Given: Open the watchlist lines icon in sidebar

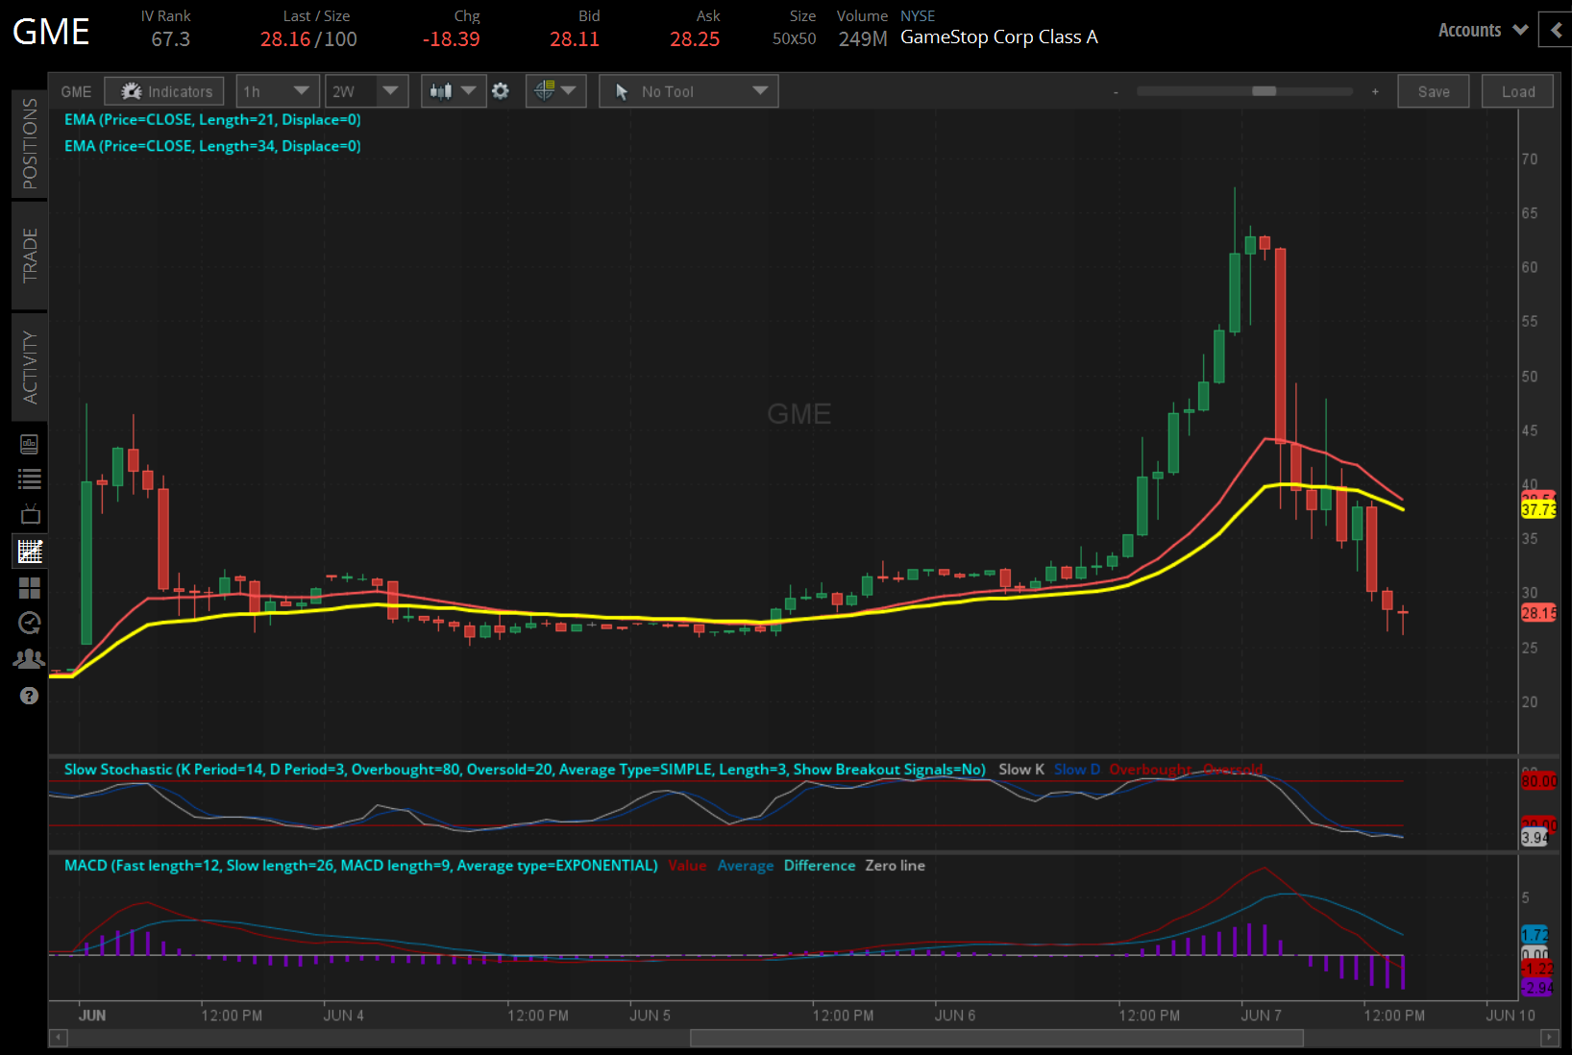Looking at the screenshot, I should click(30, 478).
